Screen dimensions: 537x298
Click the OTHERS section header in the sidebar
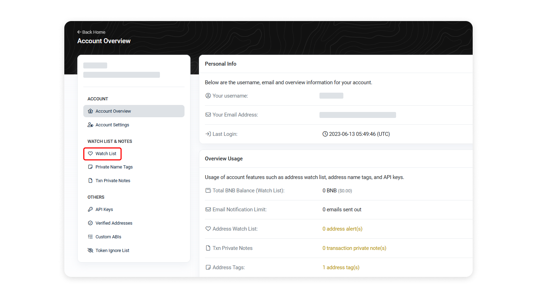[96, 197]
